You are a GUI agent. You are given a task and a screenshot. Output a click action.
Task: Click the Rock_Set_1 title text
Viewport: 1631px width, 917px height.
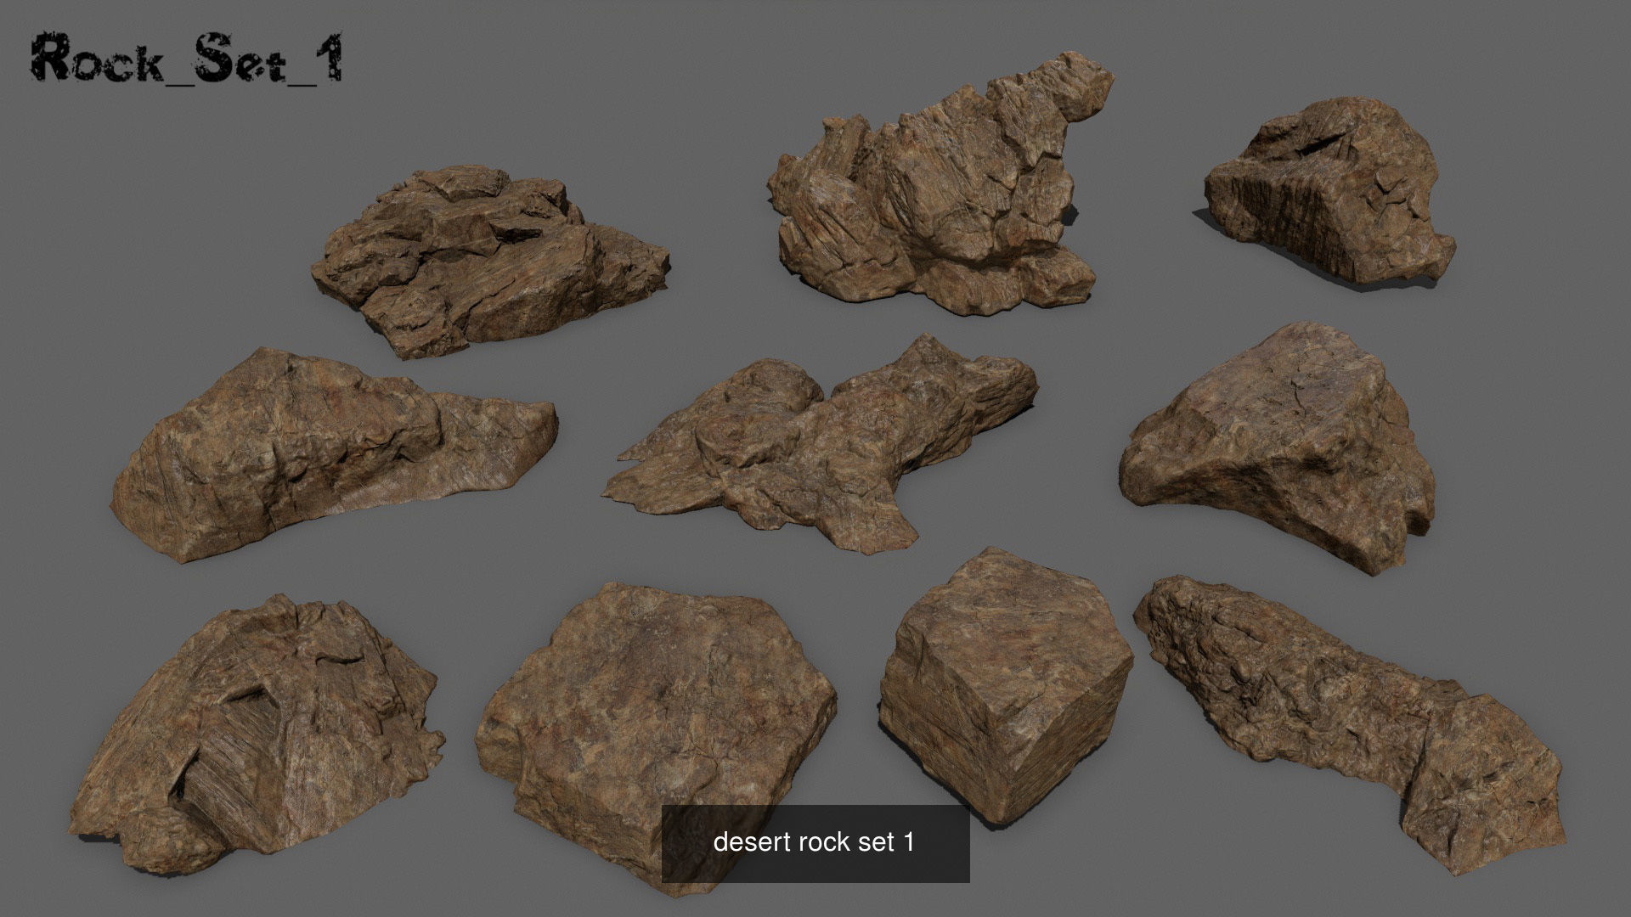point(187,61)
